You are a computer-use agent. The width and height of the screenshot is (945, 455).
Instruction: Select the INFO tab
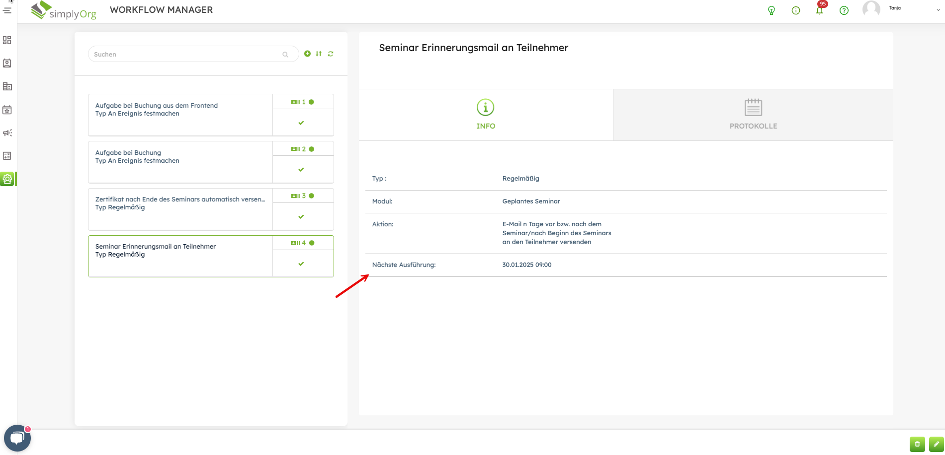pos(486,115)
